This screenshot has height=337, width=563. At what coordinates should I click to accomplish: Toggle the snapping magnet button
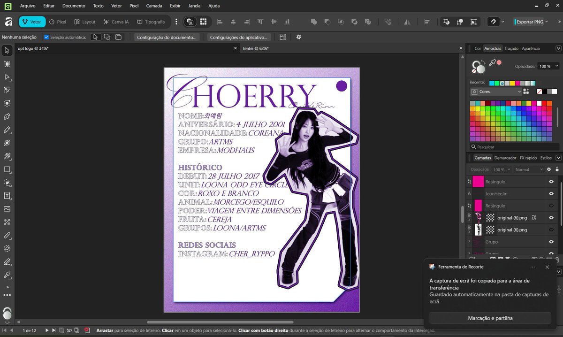pos(493,22)
